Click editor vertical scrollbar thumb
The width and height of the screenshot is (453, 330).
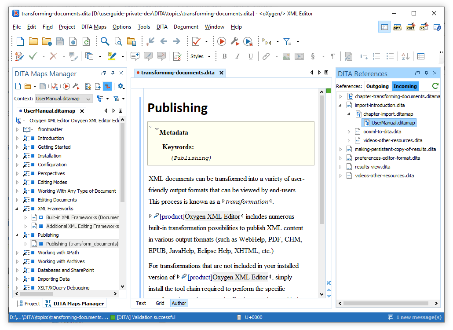click(321, 160)
